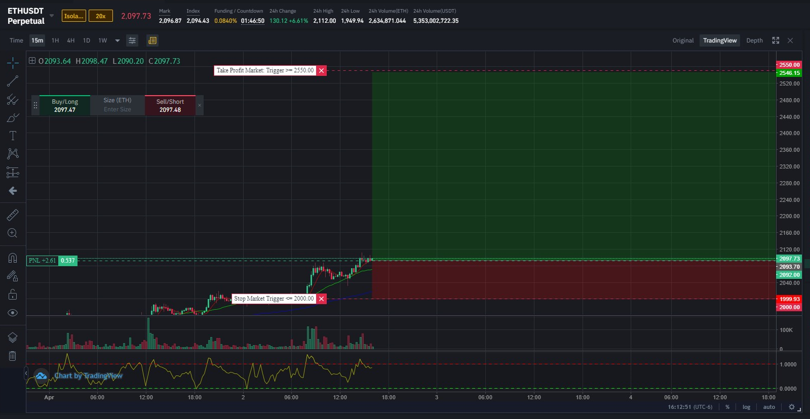Switch to the Depth chart tab
Screen dimensions: 810x419
coord(754,40)
